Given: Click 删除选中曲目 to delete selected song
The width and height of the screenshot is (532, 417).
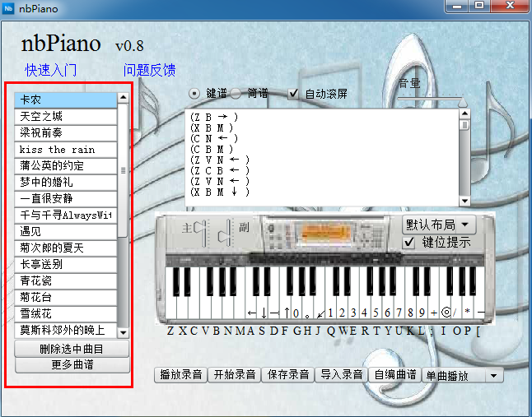Looking at the screenshot, I should pos(72,349).
